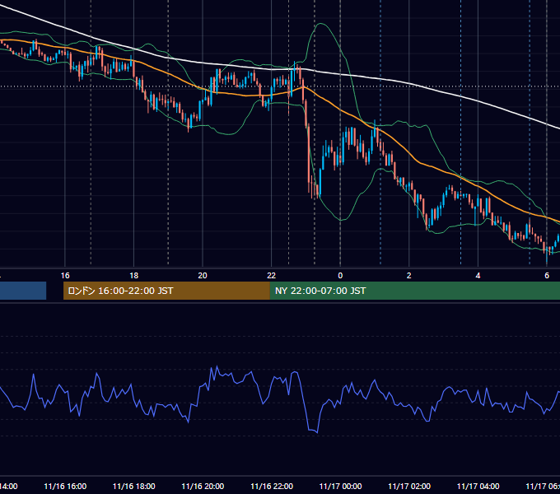Click the 11/17 02:00 date label
Image resolution: width=560 pixels, height=494 pixels.
point(409,486)
